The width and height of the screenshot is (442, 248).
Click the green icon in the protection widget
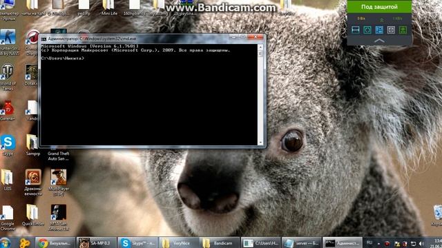pos(403,30)
